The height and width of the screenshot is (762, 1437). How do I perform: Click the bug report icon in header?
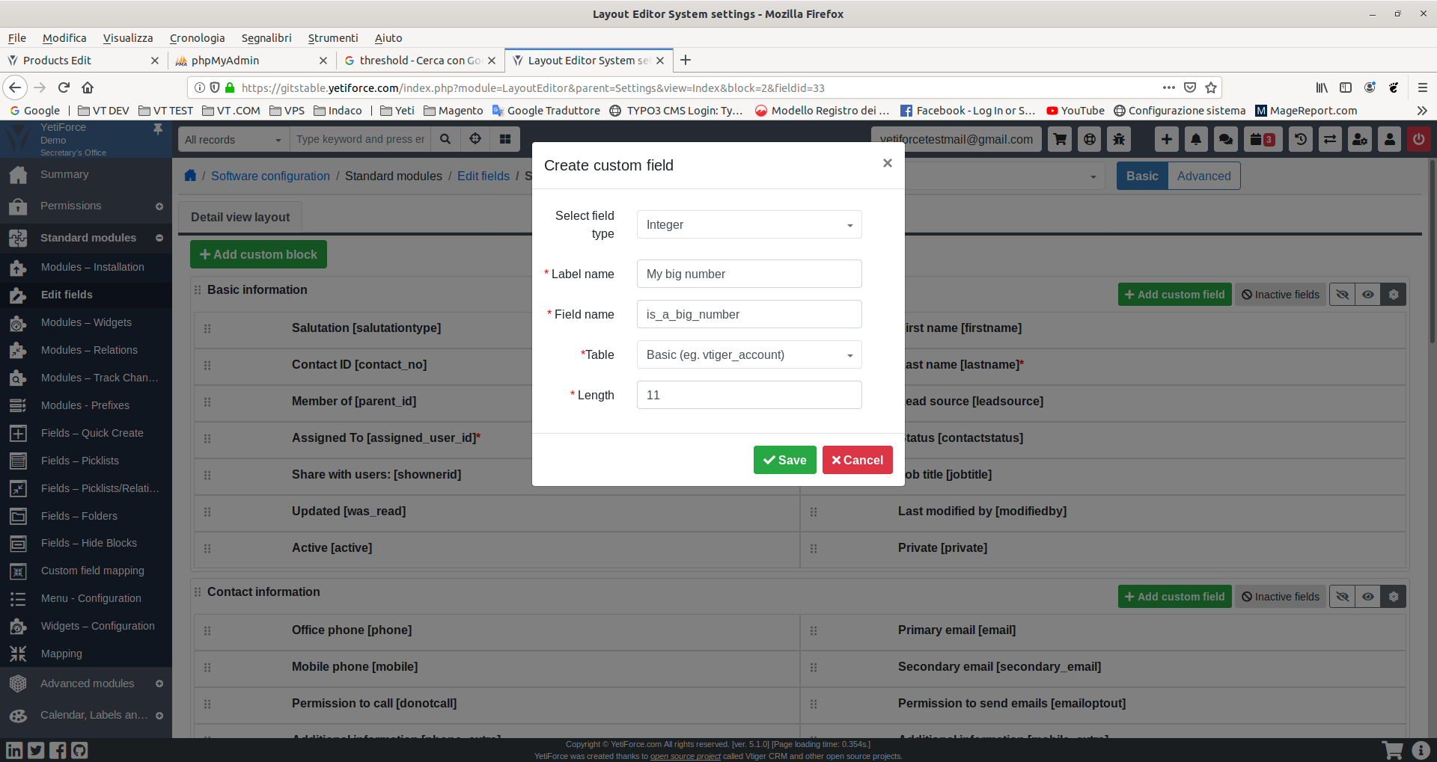click(x=1119, y=139)
